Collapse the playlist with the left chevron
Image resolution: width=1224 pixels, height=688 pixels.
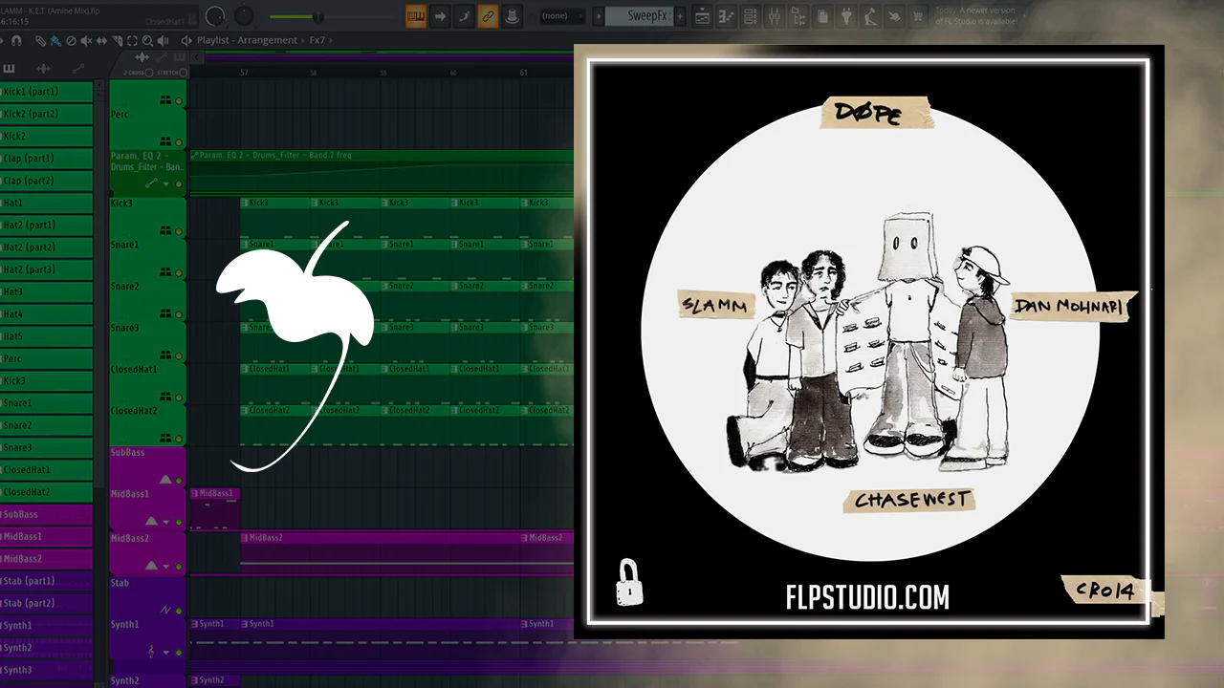(x=196, y=57)
